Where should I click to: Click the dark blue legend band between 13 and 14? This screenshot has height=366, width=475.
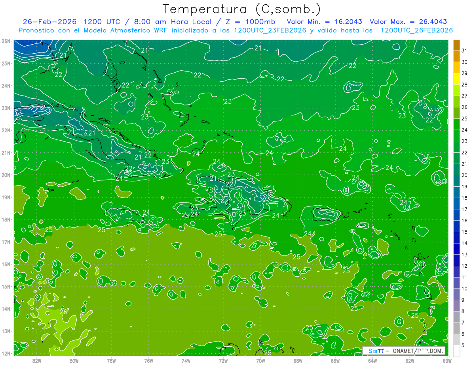click(x=456, y=249)
